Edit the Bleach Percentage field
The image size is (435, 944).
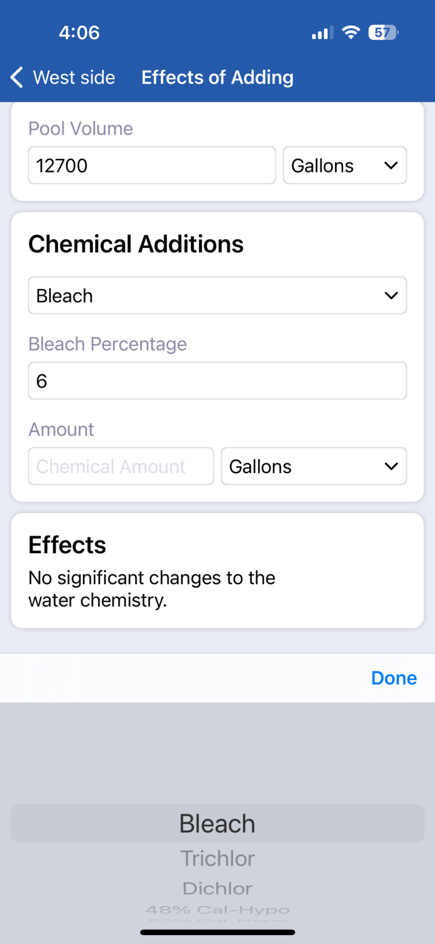217,381
